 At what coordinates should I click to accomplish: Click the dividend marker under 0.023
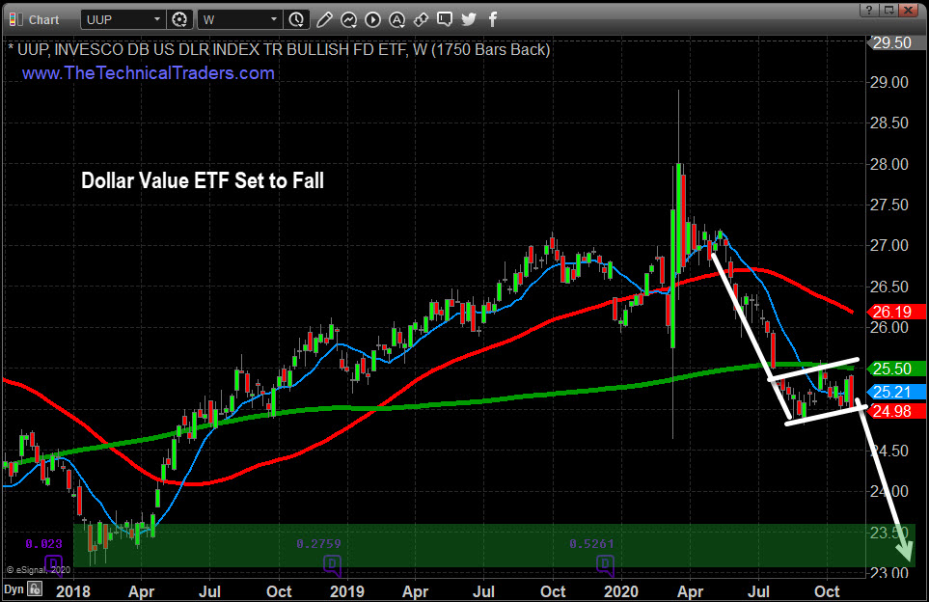(x=53, y=564)
